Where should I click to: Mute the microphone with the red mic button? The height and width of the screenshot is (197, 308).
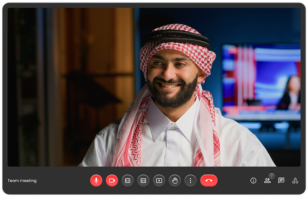96,180
